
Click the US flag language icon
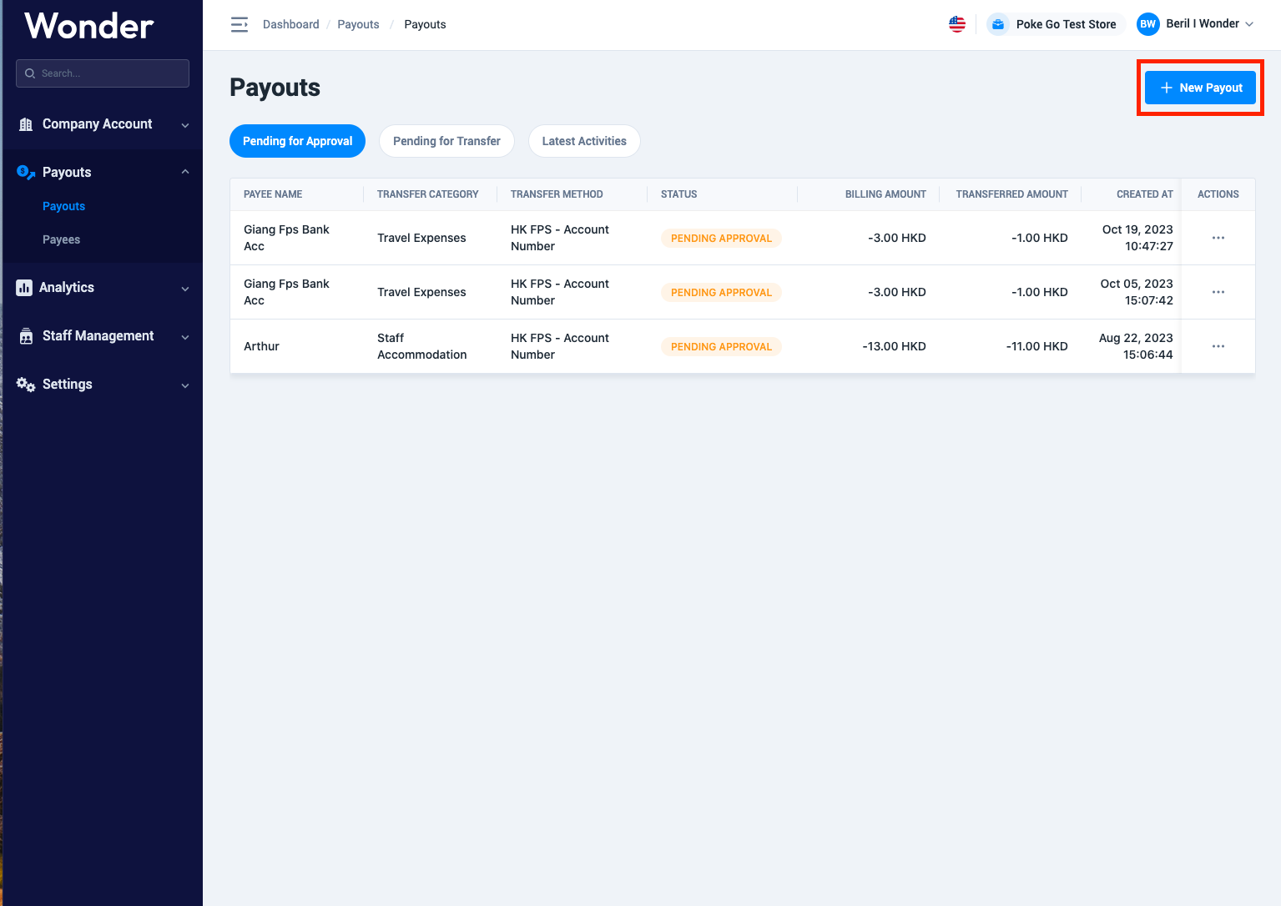(957, 24)
